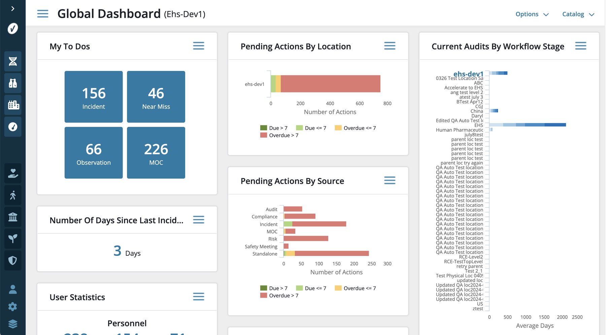Click the Risk bar in Source chart

click(306, 238)
